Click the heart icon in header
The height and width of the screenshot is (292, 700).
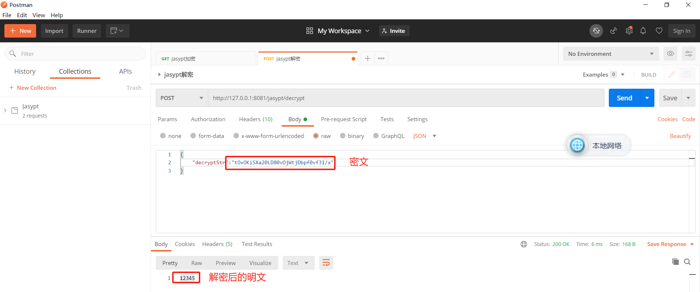point(659,31)
